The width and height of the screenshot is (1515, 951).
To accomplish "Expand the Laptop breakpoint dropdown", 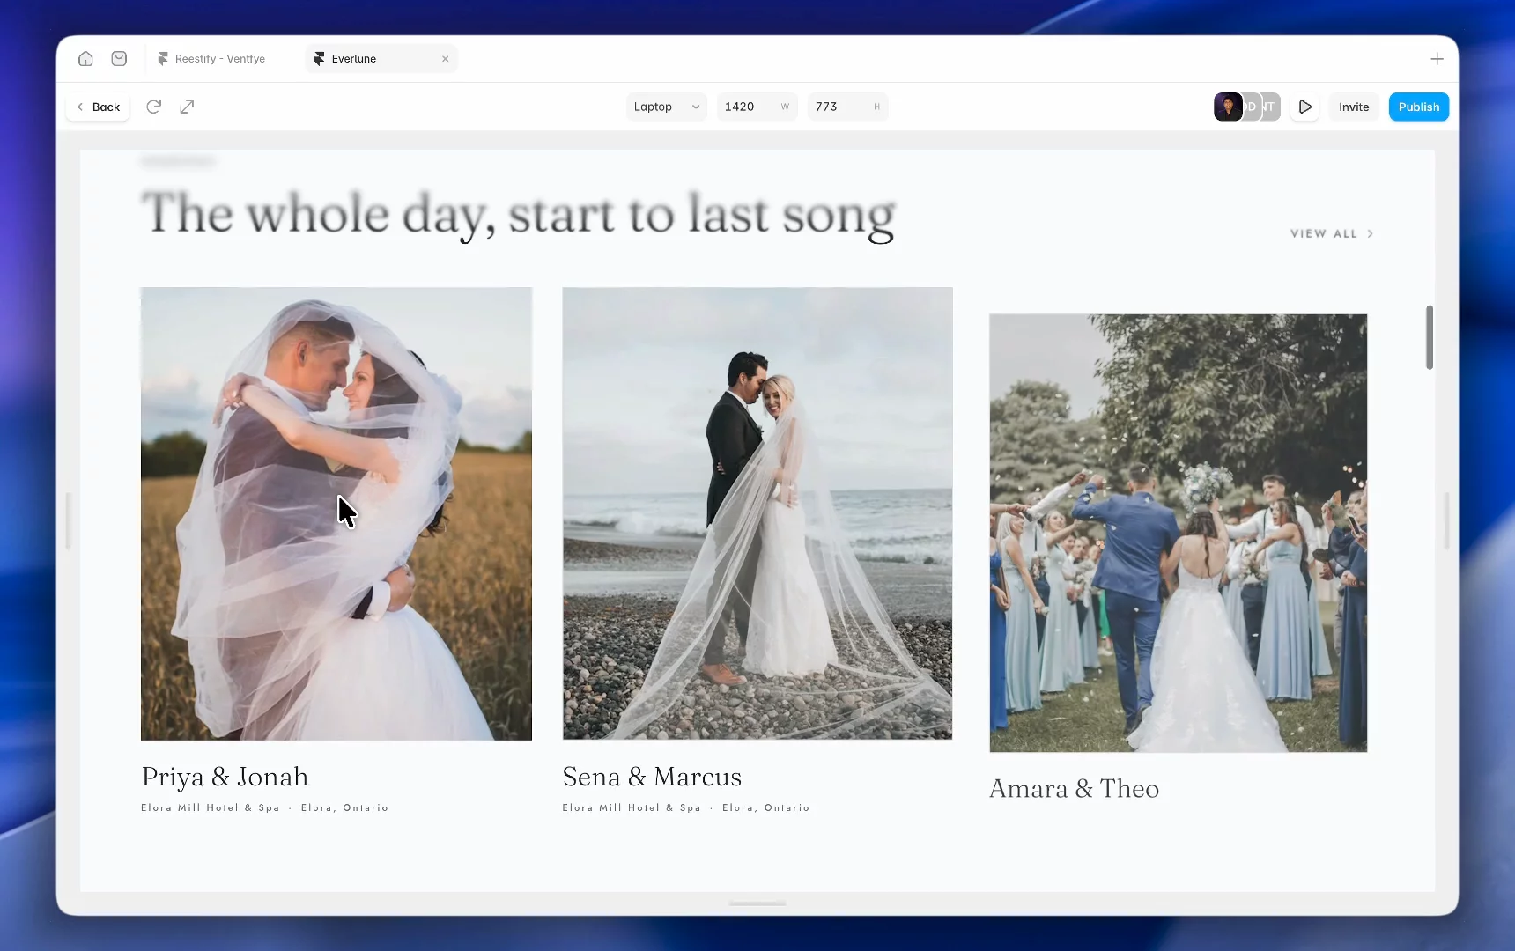I will (666, 107).
